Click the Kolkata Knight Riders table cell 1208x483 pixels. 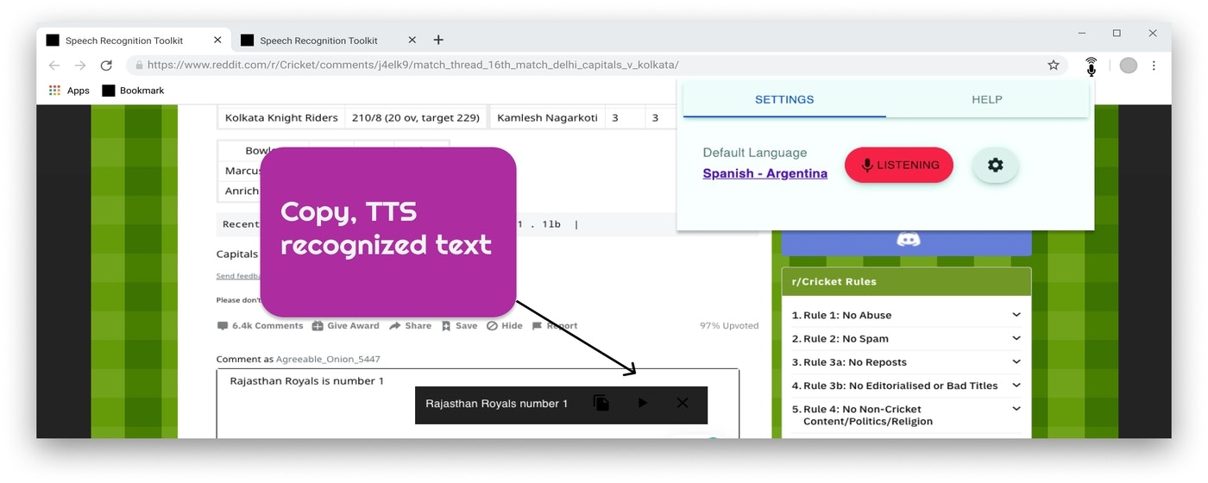point(281,117)
